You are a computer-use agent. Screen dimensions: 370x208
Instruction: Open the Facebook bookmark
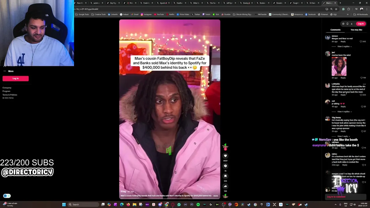(x=310, y=14)
